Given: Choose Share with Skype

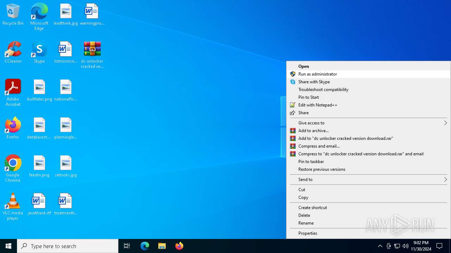Looking at the screenshot, I should click(369, 82).
